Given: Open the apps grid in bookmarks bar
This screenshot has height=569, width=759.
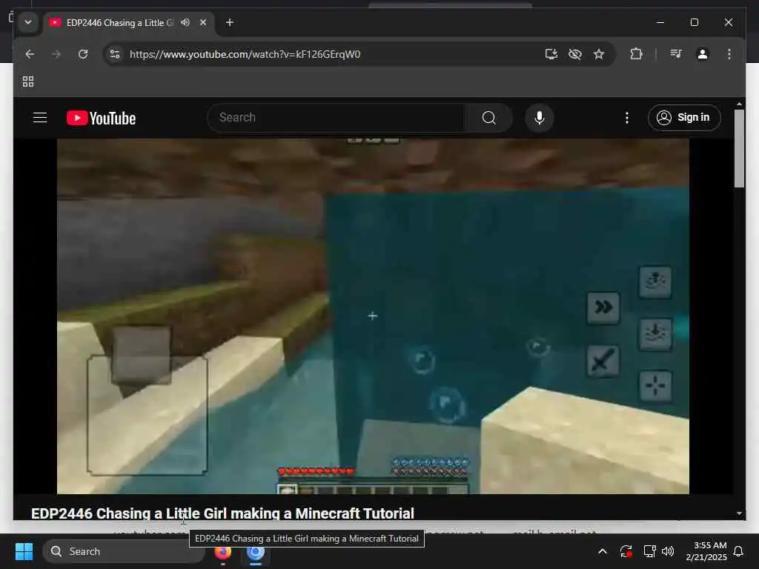Looking at the screenshot, I should pyautogui.click(x=28, y=81).
